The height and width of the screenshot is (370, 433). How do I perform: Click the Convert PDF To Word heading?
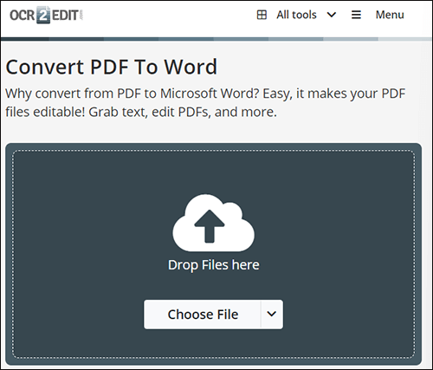pyautogui.click(x=112, y=67)
